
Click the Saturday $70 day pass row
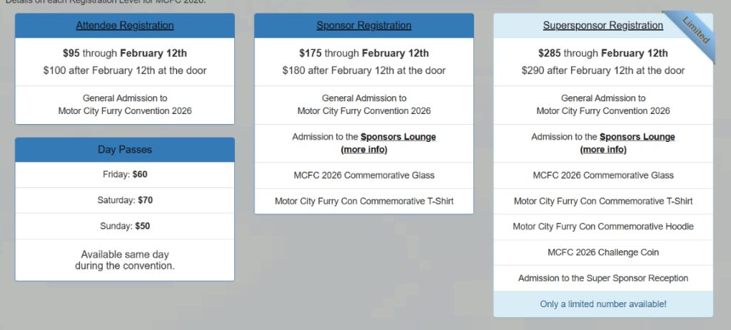(x=125, y=200)
